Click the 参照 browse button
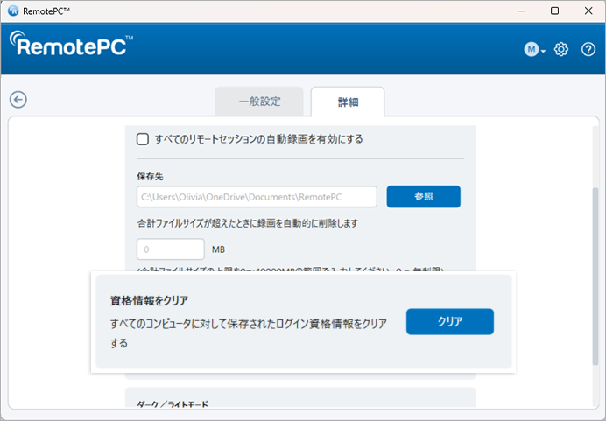The width and height of the screenshot is (606, 421). pyautogui.click(x=424, y=197)
